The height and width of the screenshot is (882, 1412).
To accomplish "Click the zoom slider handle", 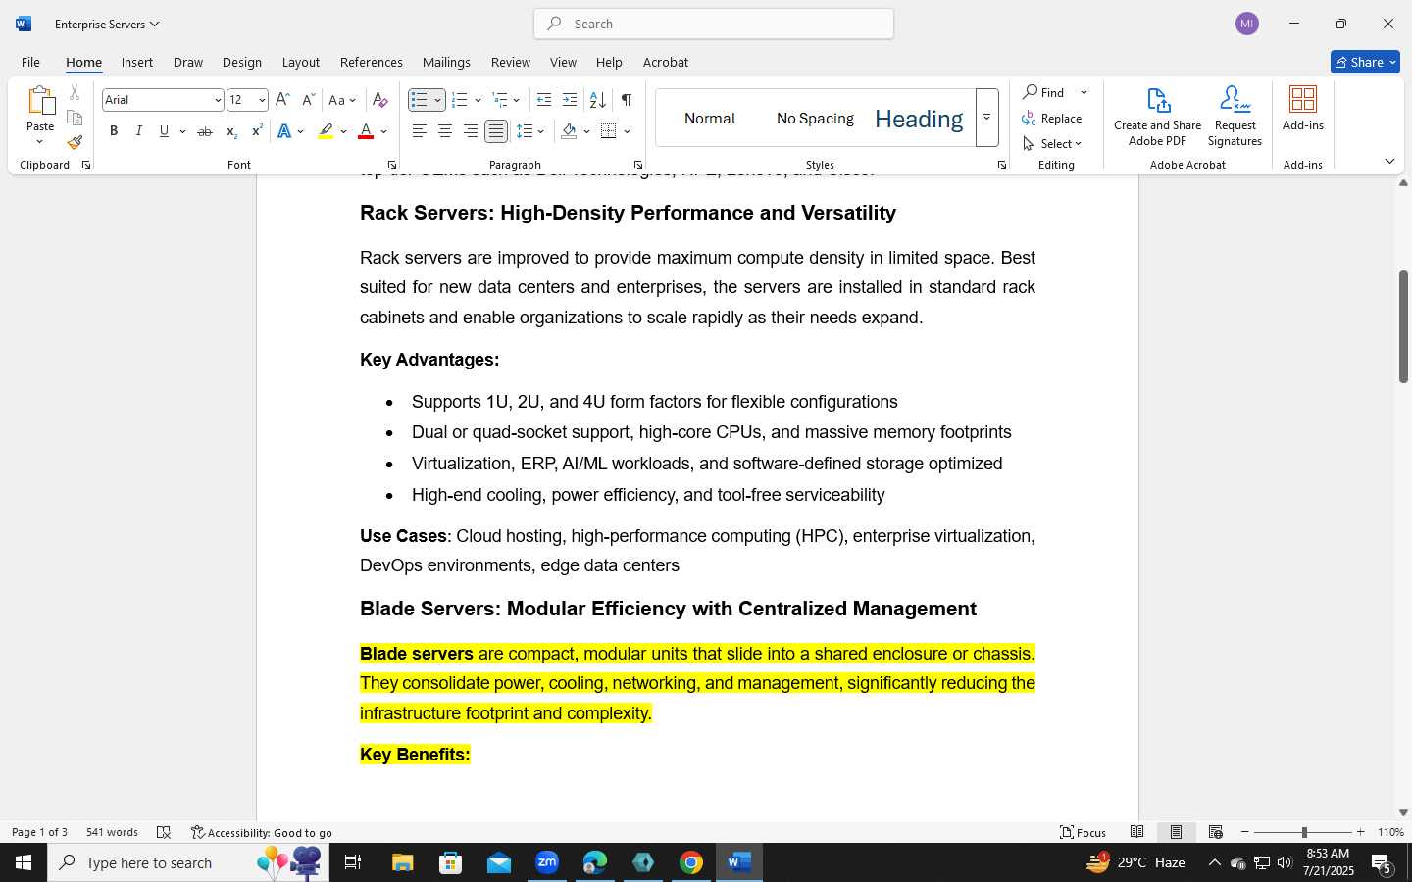I will pyautogui.click(x=1304, y=832).
